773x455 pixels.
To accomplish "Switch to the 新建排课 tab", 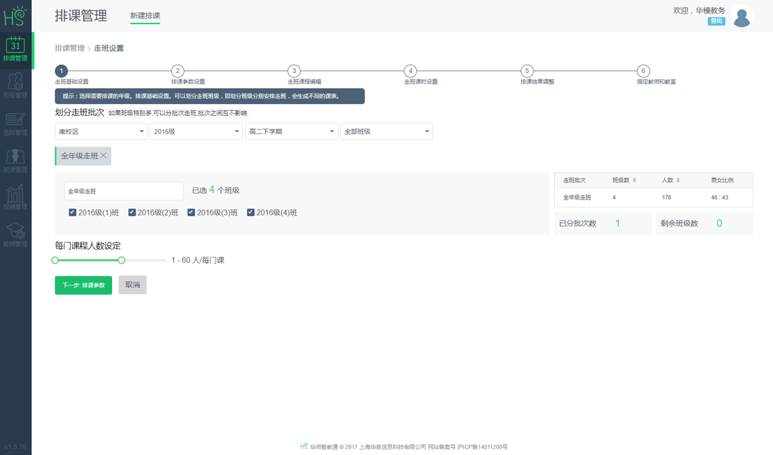I will [x=145, y=16].
